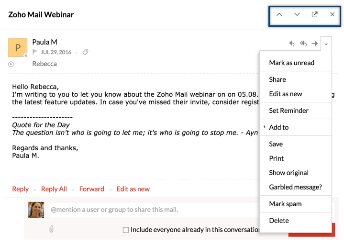Click the reply all arrow icon
The image size is (344, 245).
pyautogui.click(x=303, y=44)
